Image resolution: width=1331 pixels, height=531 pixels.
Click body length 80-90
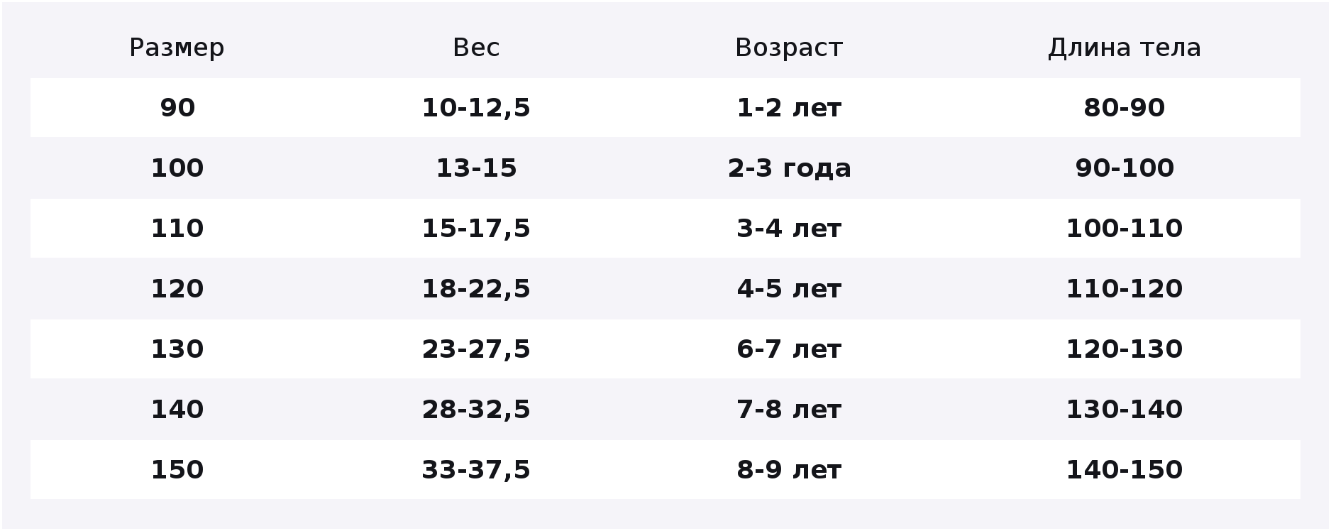1125,108
